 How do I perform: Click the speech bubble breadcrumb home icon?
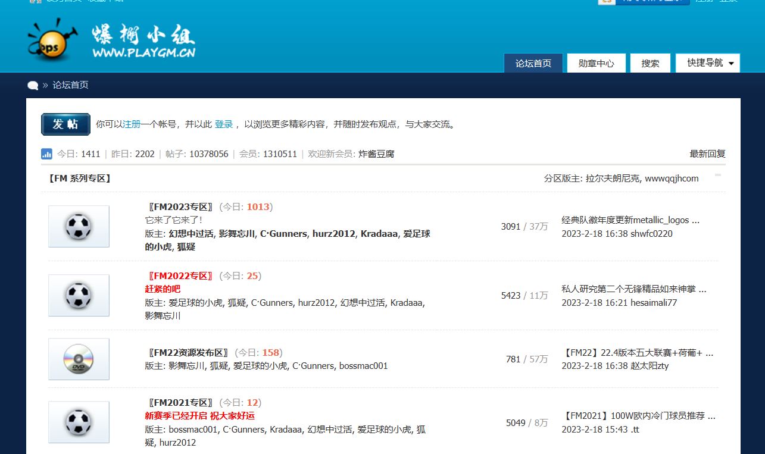tap(33, 85)
